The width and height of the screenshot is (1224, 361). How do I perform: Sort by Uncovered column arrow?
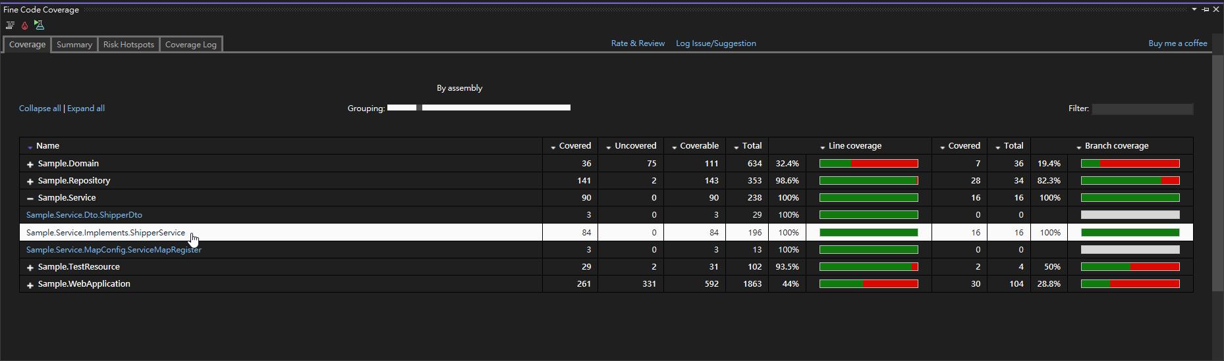point(608,147)
